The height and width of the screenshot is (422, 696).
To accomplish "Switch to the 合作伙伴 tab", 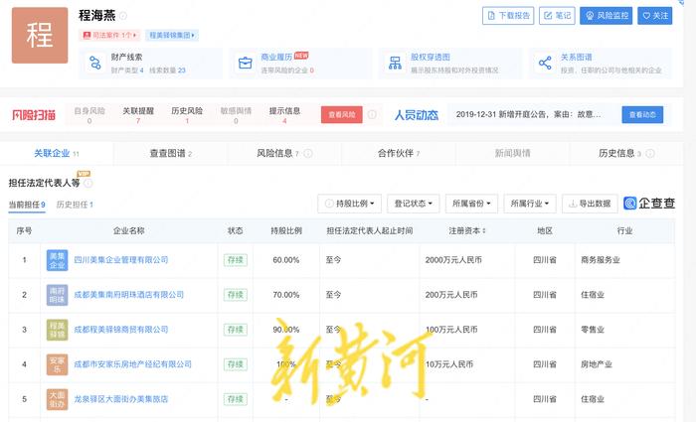I will tap(399, 153).
